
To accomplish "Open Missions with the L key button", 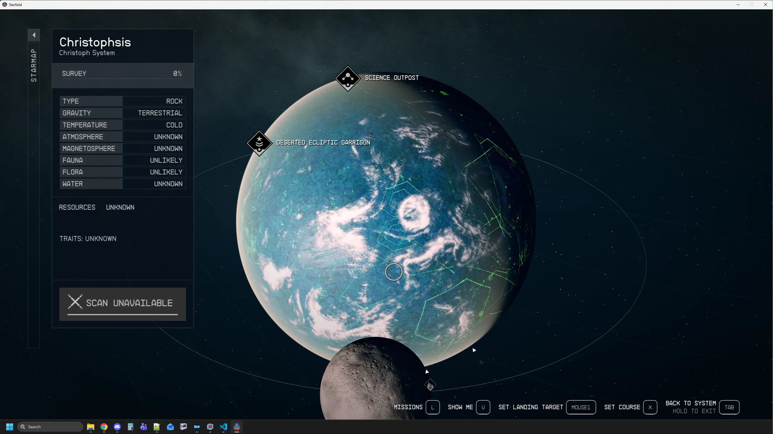I will 433,407.
